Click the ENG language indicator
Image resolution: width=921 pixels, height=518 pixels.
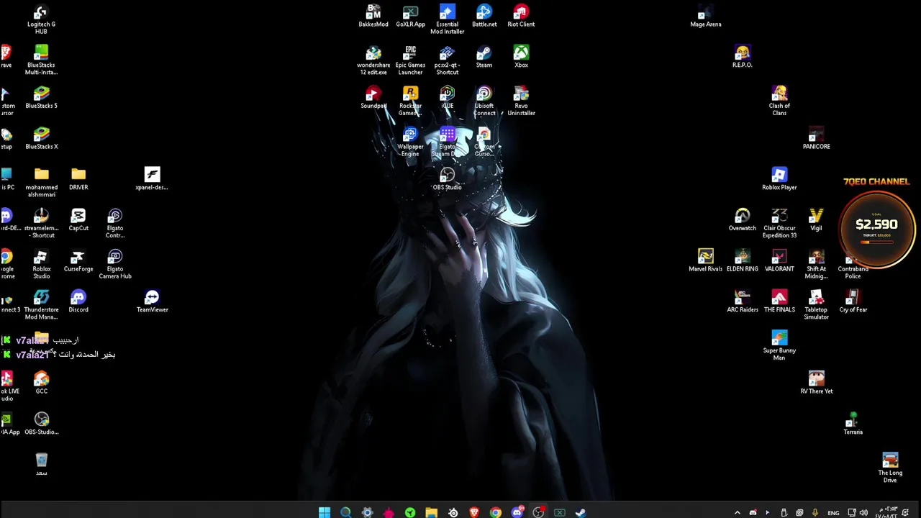[833, 513]
